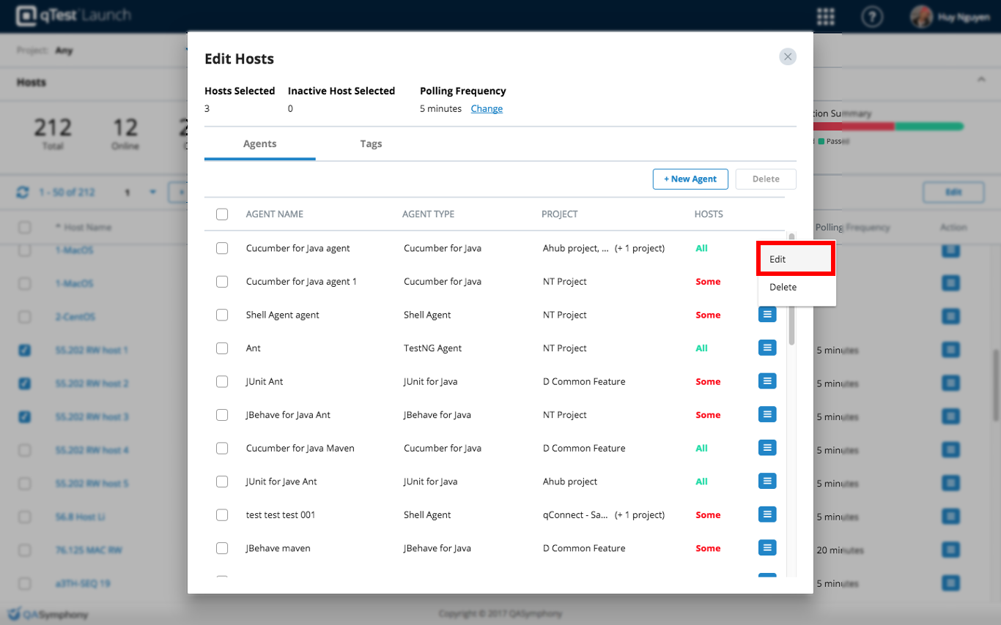Select the JBehave for Java Ant checkbox
The height and width of the screenshot is (625, 1001).
[222, 415]
